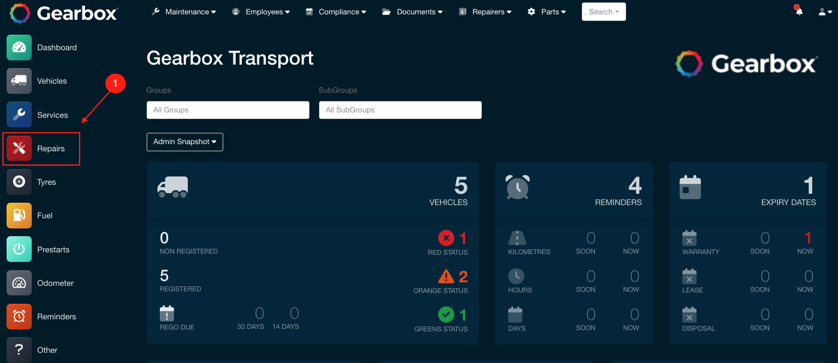
Task: Click the truck icon on Vehicles card
Action: click(172, 187)
